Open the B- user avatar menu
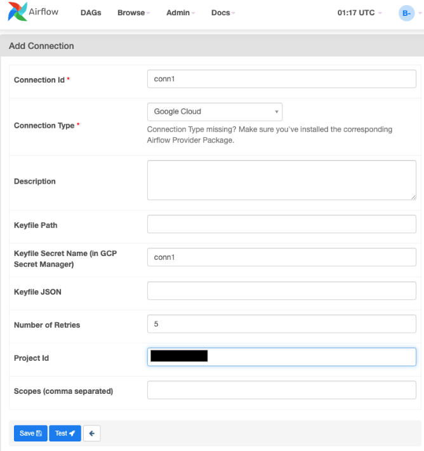This screenshot has width=424, height=451. (x=406, y=13)
